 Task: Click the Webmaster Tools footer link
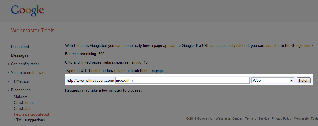[x=306, y=118]
